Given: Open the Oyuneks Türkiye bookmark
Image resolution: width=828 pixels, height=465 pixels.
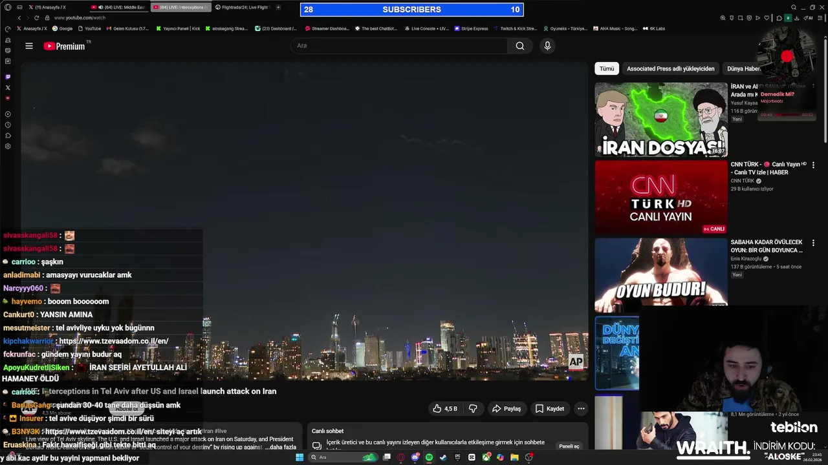Looking at the screenshot, I should [565, 28].
